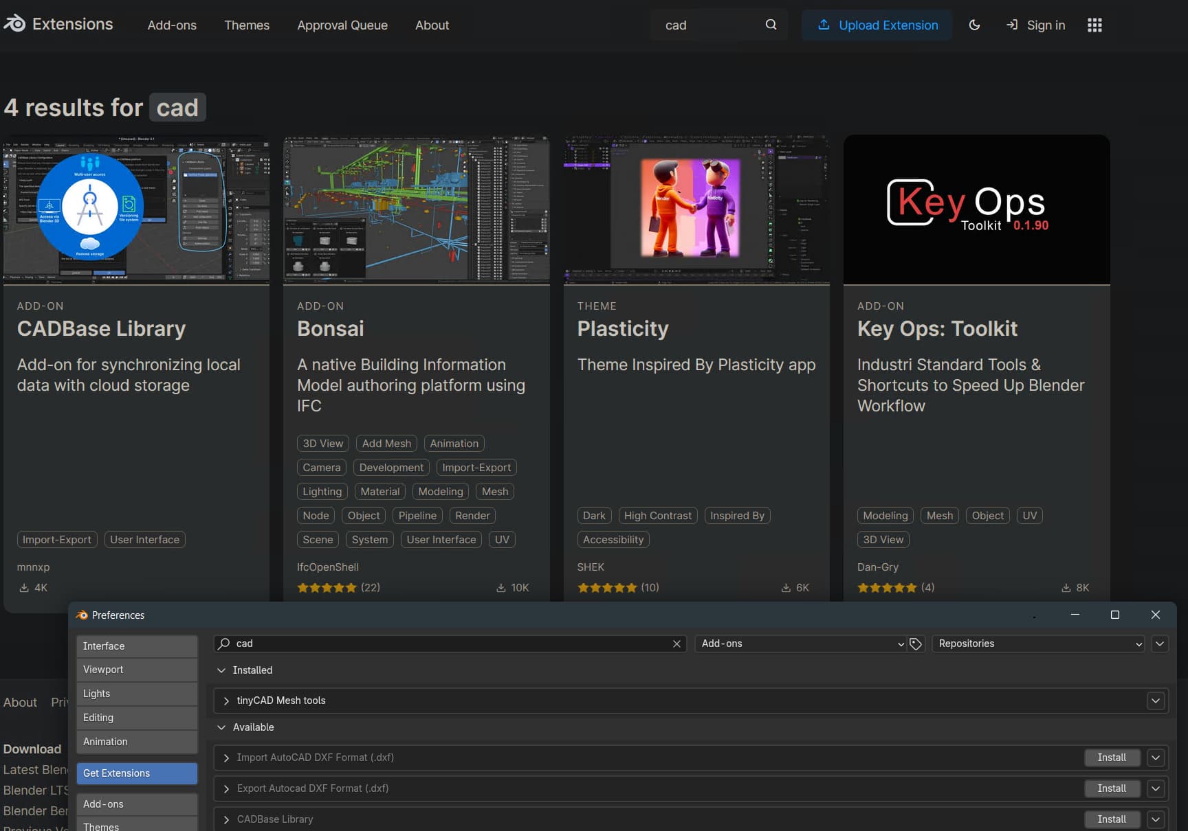Toggle dark mode moon icon
The width and height of the screenshot is (1188, 831).
974,25
